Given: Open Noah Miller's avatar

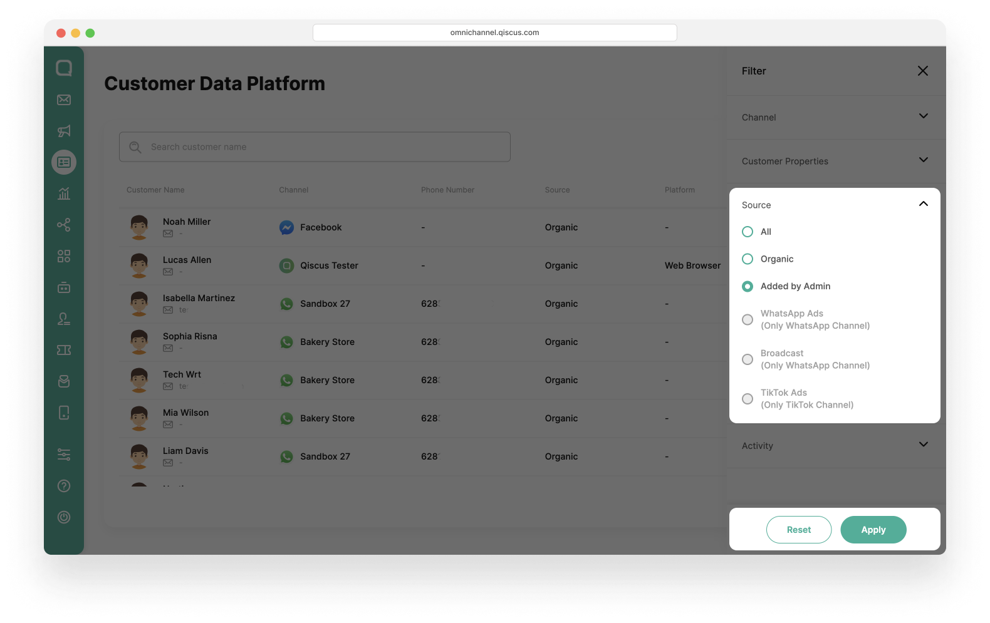Looking at the screenshot, I should point(139,228).
